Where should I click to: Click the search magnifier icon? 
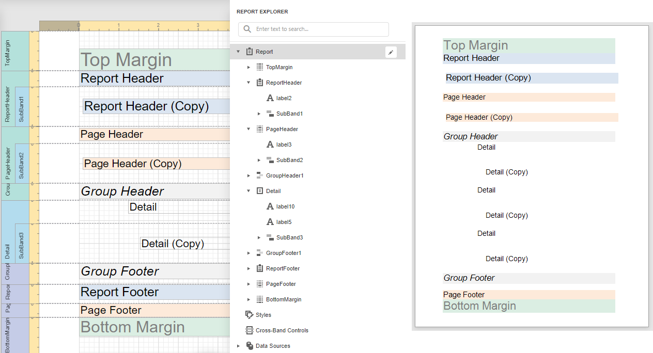point(247,29)
